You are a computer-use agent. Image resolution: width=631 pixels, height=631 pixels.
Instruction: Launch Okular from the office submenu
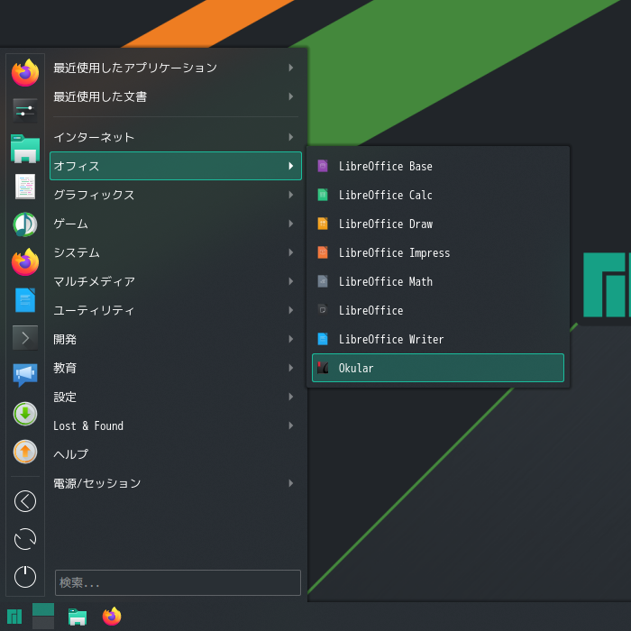(x=438, y=368)
